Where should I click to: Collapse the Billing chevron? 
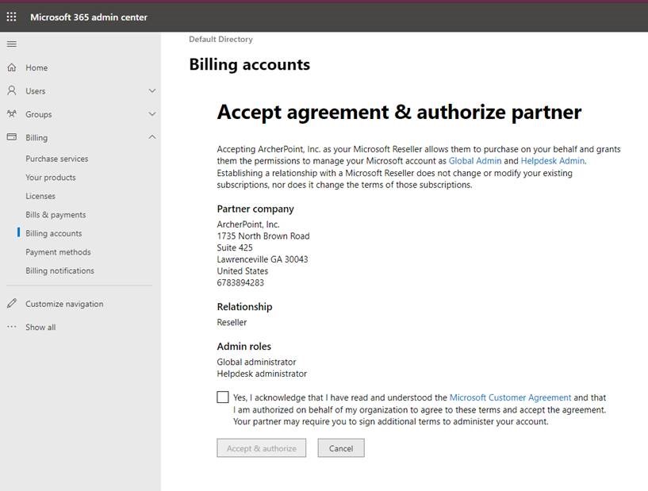pos(152,136)
